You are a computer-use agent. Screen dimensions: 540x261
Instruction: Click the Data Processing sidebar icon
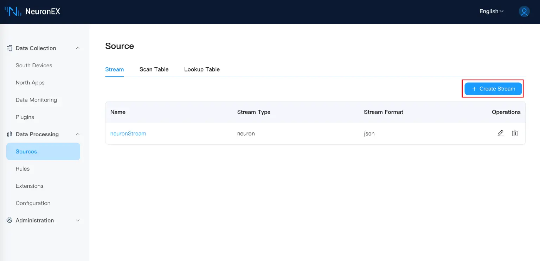coord(9,134)
